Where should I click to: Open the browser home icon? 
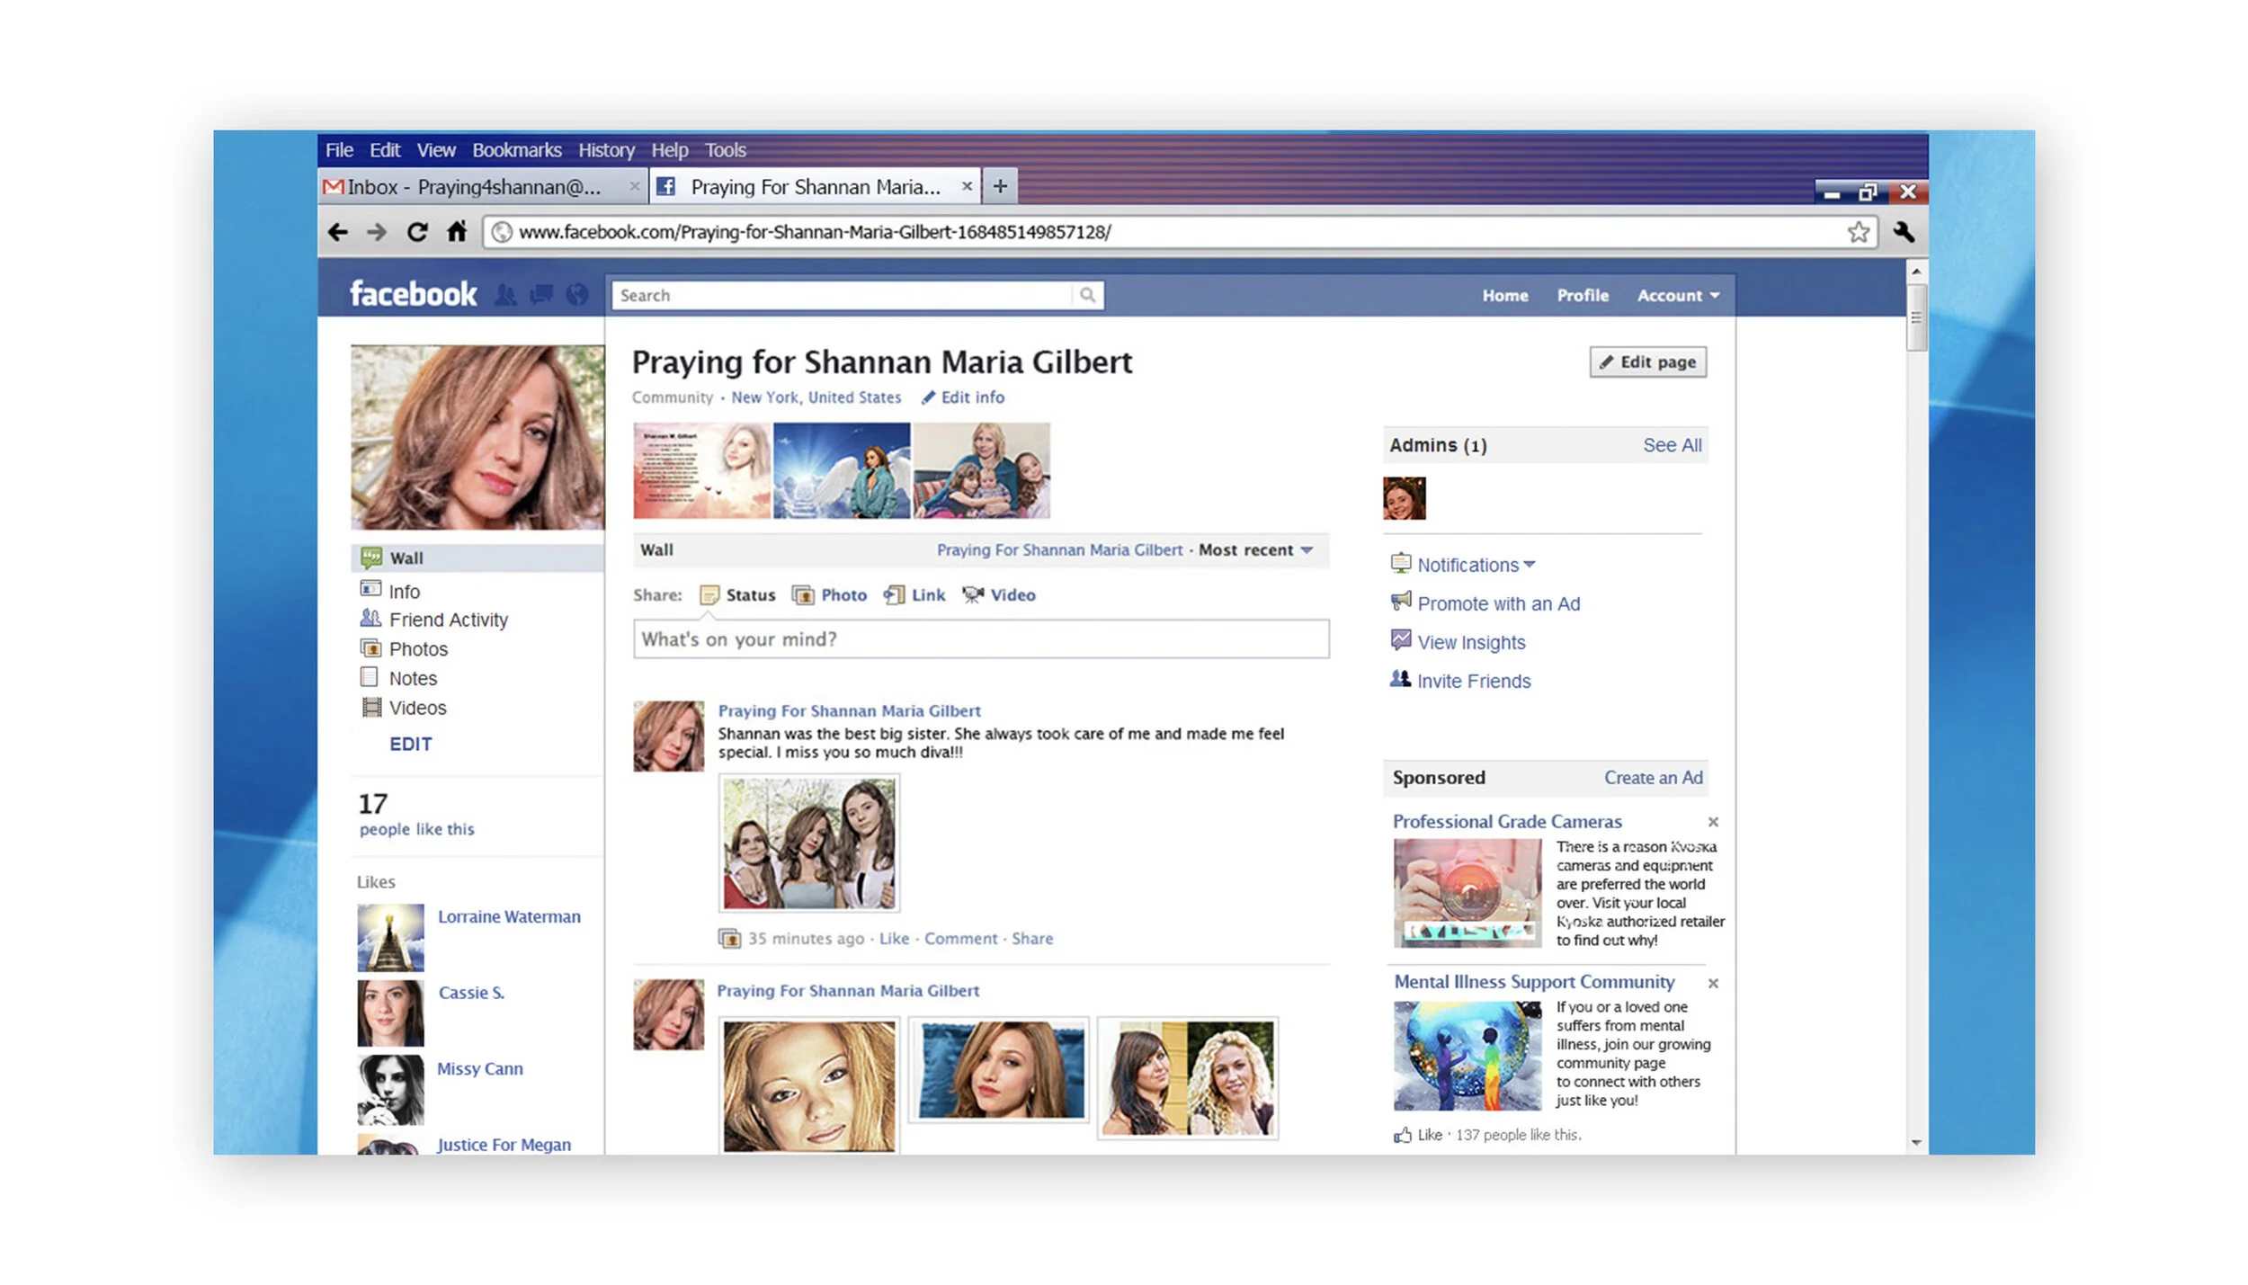click(457, 231)
